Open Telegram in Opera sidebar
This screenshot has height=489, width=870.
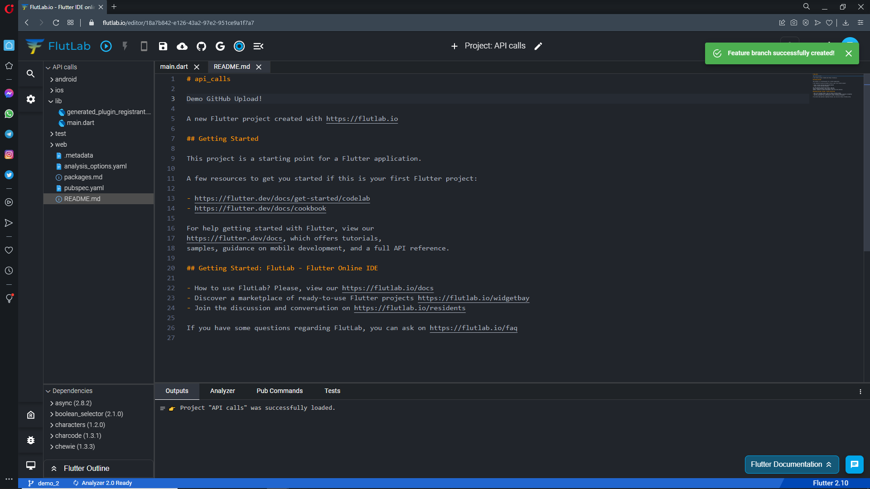9,134
